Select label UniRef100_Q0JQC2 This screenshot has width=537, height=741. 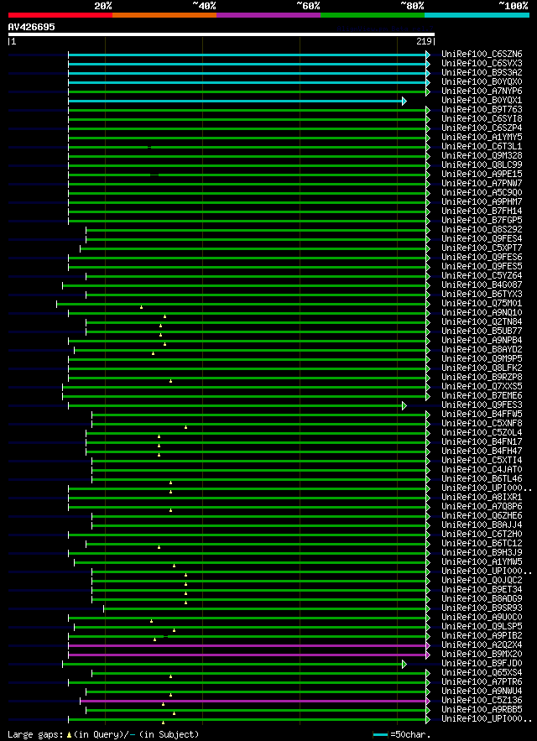[x=482, y=581]
